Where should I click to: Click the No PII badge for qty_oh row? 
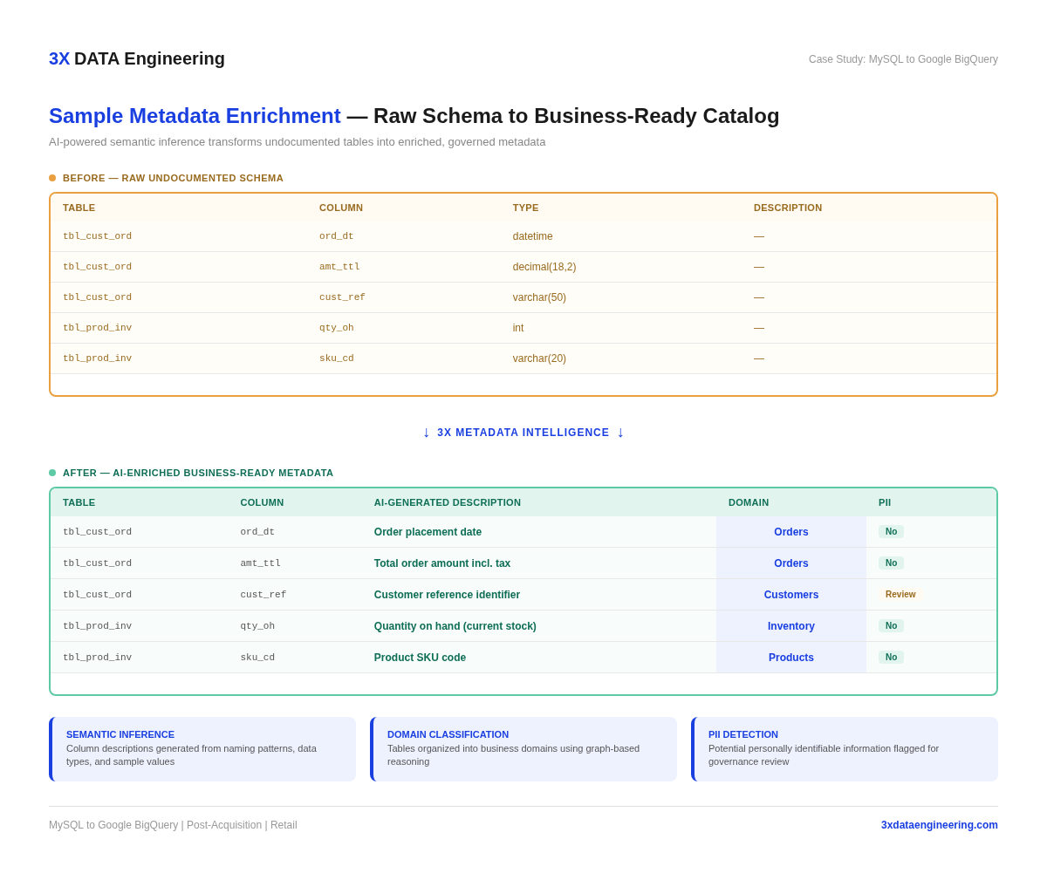[x=891, y=626]
